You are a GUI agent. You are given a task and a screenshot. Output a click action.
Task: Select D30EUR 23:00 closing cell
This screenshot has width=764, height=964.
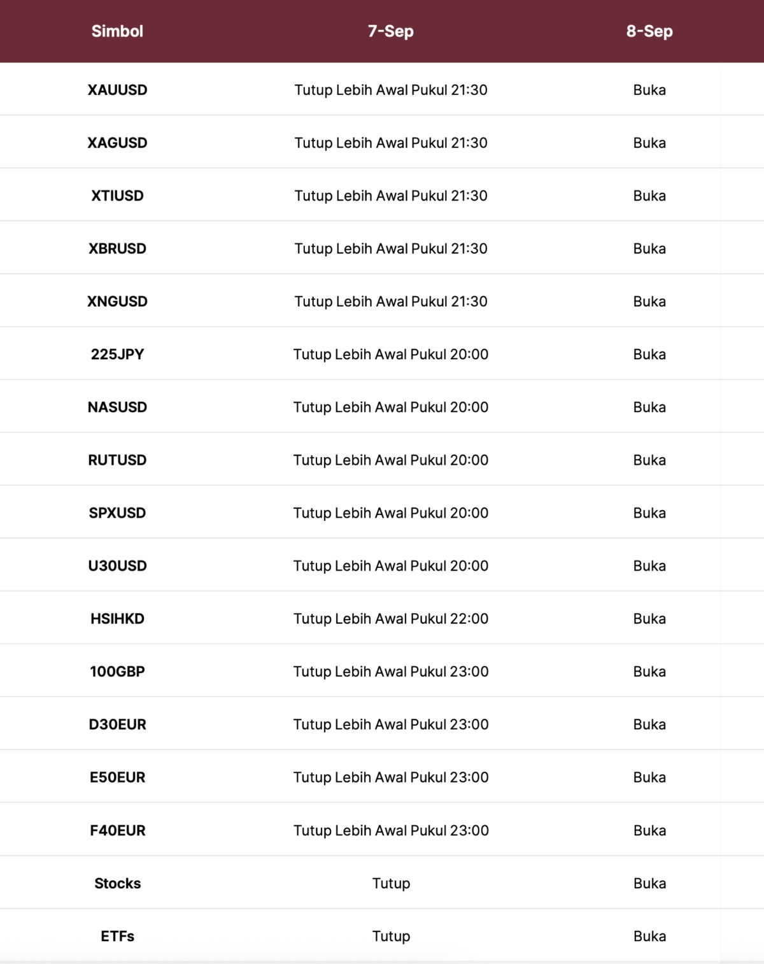391,724
